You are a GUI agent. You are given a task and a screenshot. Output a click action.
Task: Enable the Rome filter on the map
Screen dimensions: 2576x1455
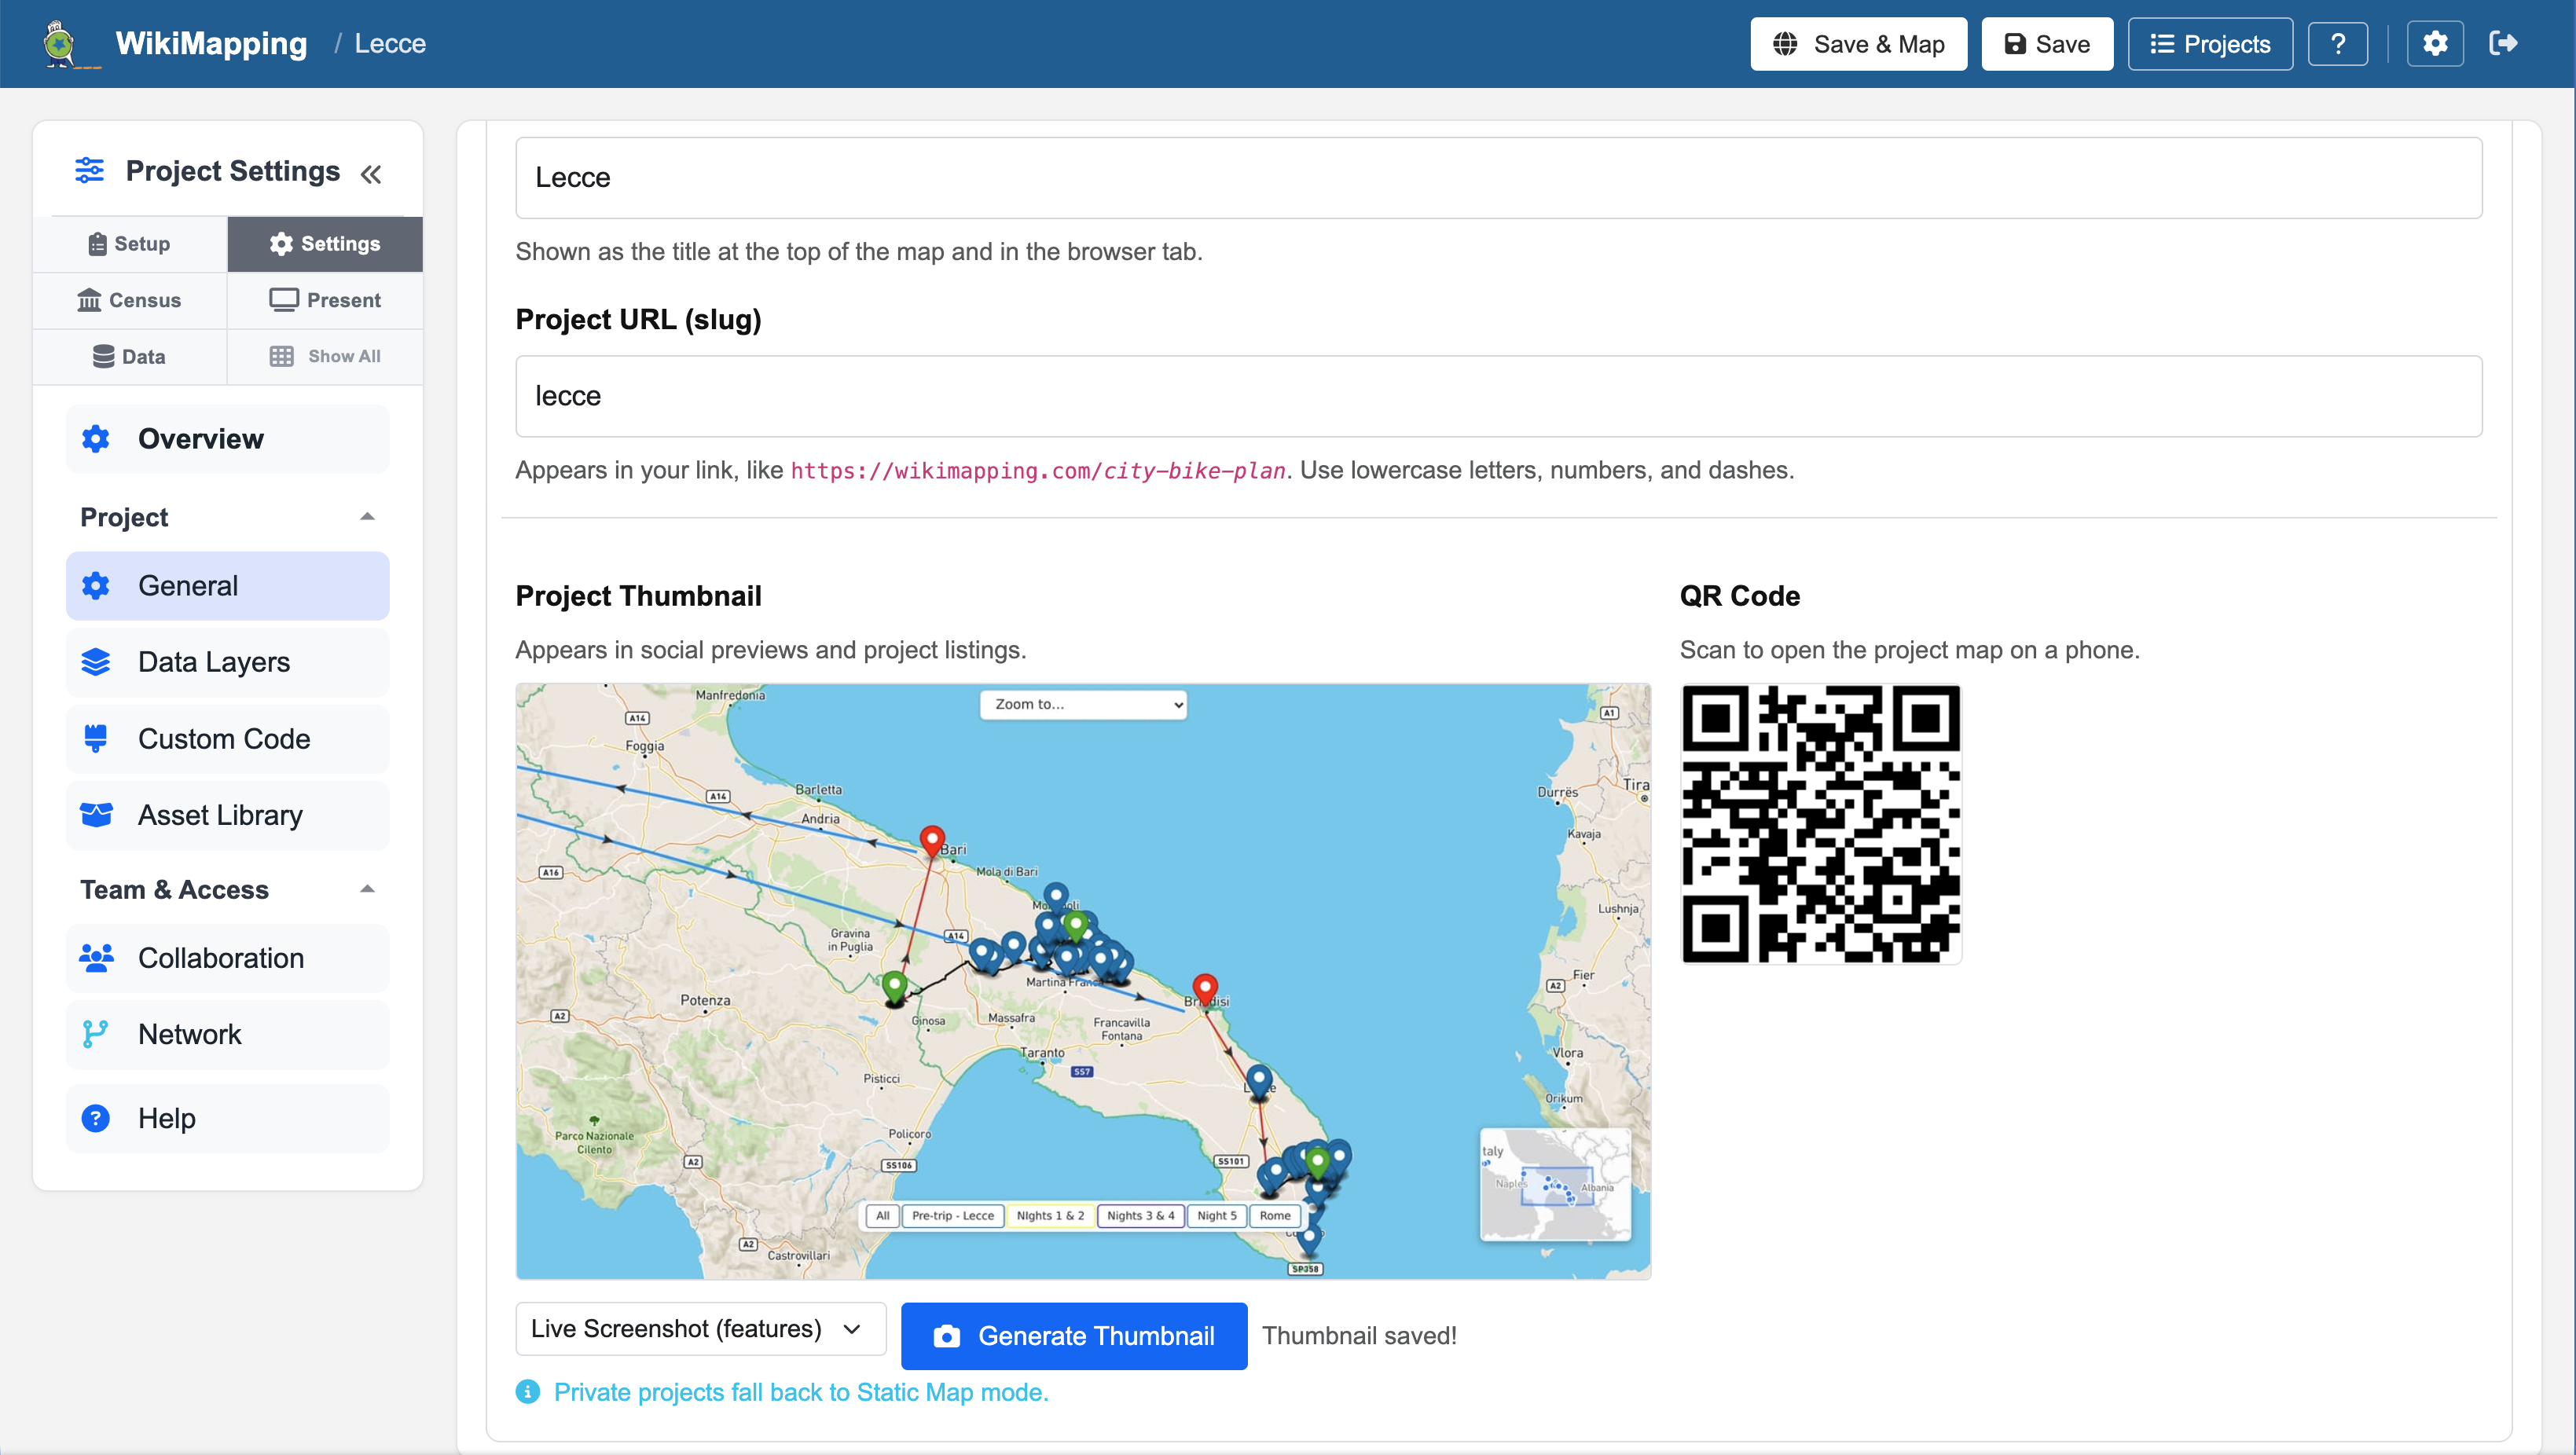click(x=1274, y=1215)
